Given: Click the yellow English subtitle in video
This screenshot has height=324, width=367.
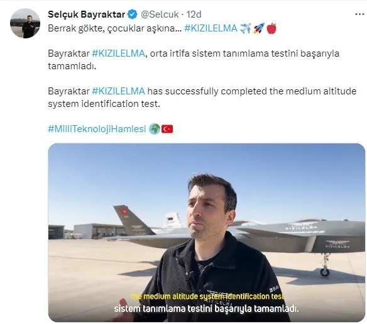Looking at the screenshot, I should [208, 296].
